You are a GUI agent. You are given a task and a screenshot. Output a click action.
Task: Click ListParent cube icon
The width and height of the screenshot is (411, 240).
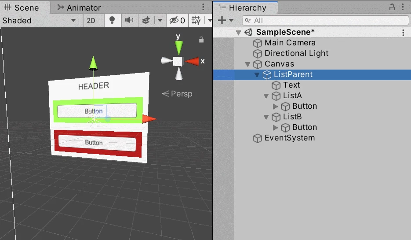(x=267, y=75)
